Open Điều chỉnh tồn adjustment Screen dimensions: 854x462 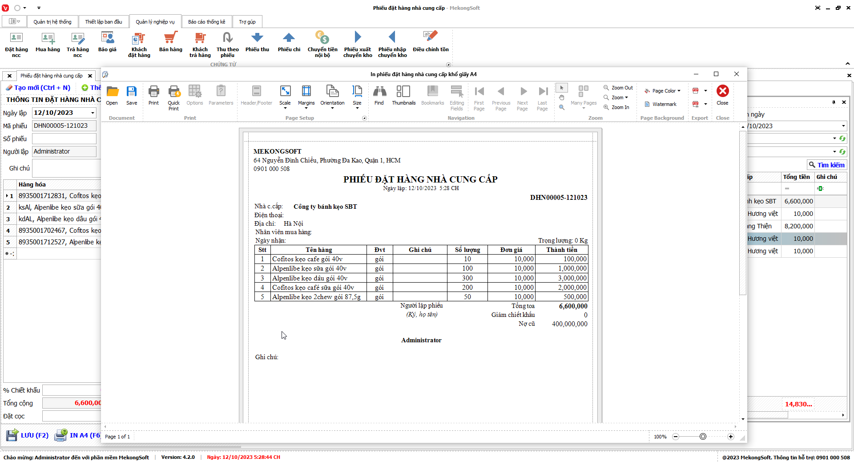pos(431,42)
